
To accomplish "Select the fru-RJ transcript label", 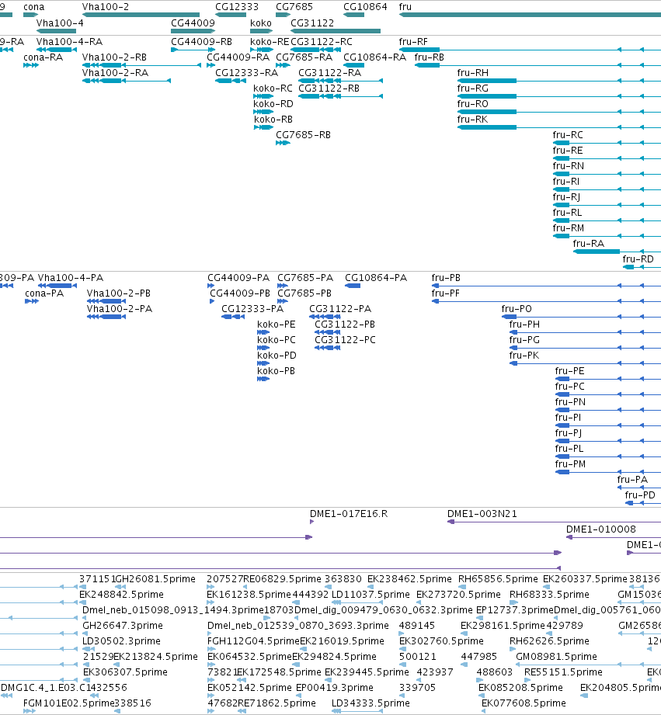I will point(566,196).
